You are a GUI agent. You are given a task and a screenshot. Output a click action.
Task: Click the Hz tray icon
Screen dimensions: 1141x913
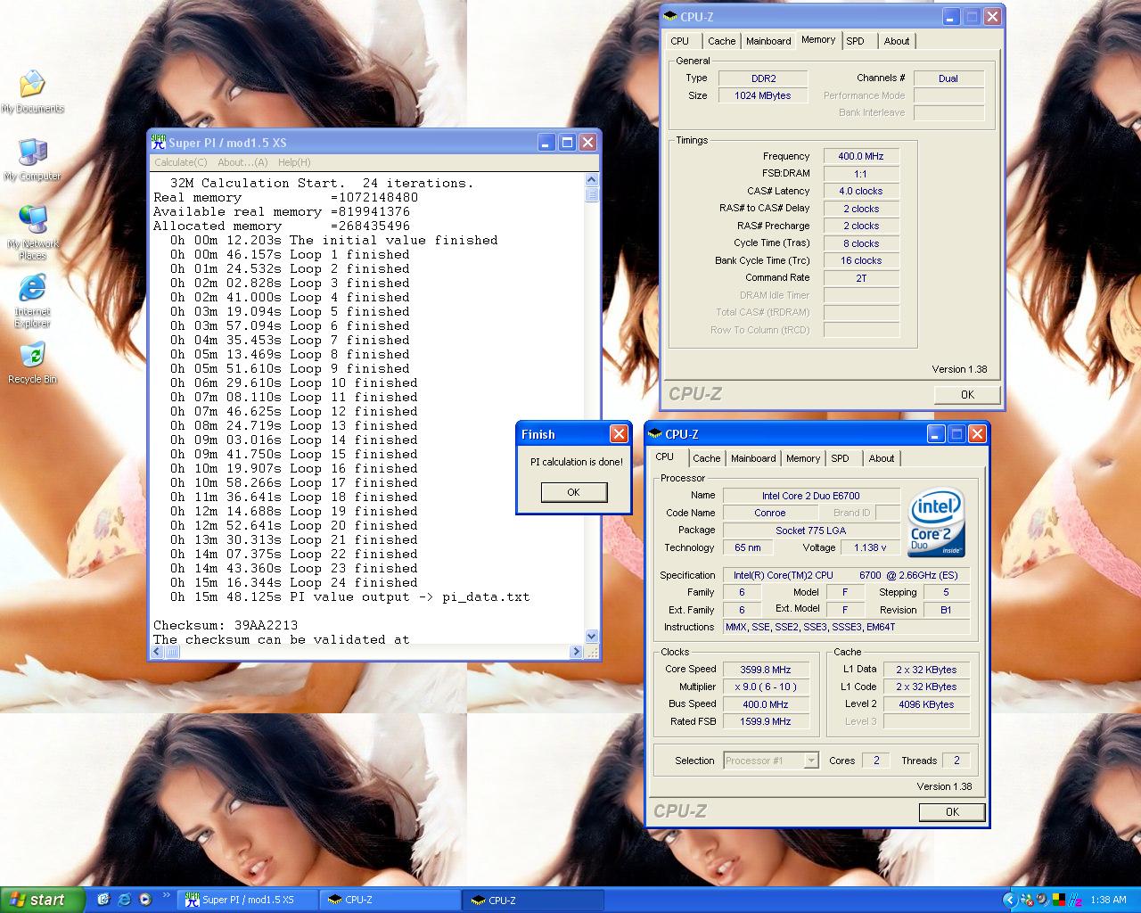pyautogui.click(x=1076, y=900)
